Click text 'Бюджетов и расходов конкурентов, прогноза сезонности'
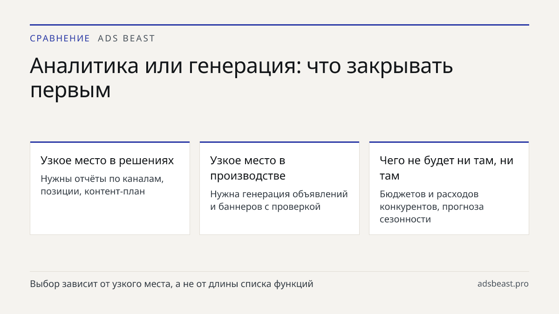This screenshot has height=314, width=559. pos(432,207)
